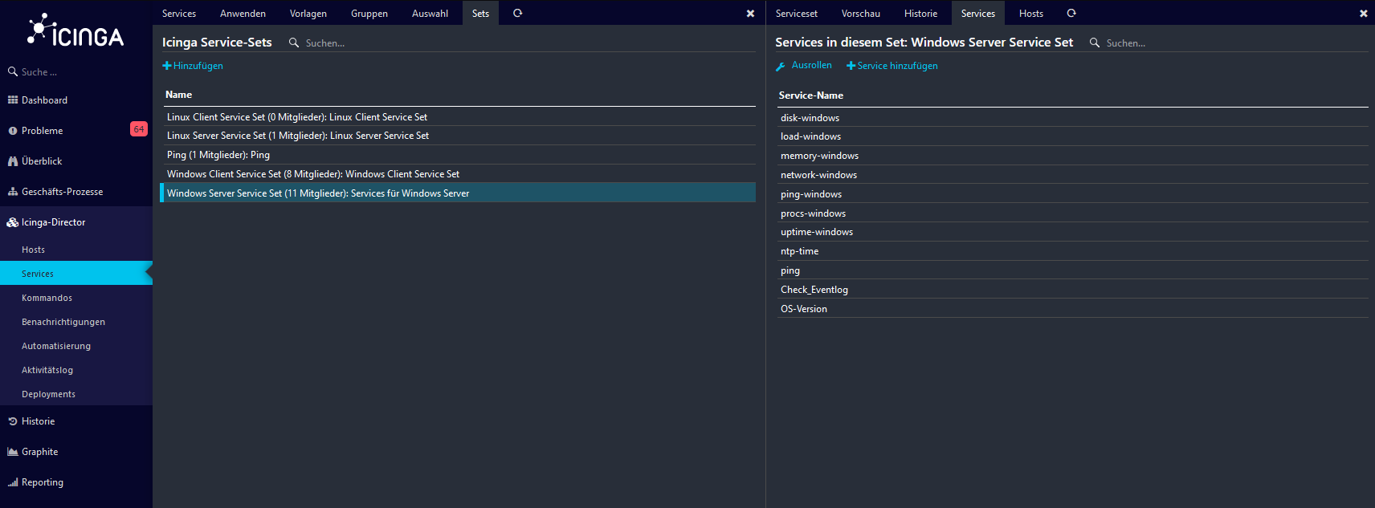Image resolution: width=1375 pixels, height=508 pixels.
Task: Open the procs-windows service
Action: coord(1073,213)
